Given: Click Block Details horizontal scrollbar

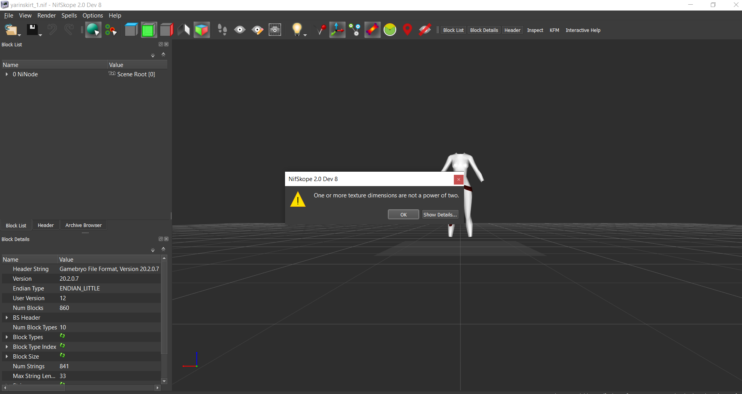Looking at the screenshot, I should (36, 388).
